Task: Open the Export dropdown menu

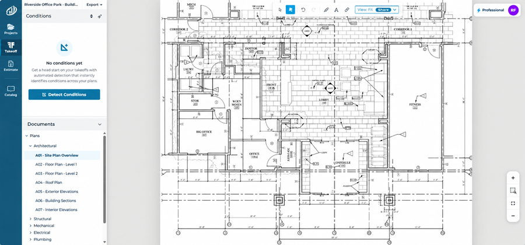Action: 94,5
